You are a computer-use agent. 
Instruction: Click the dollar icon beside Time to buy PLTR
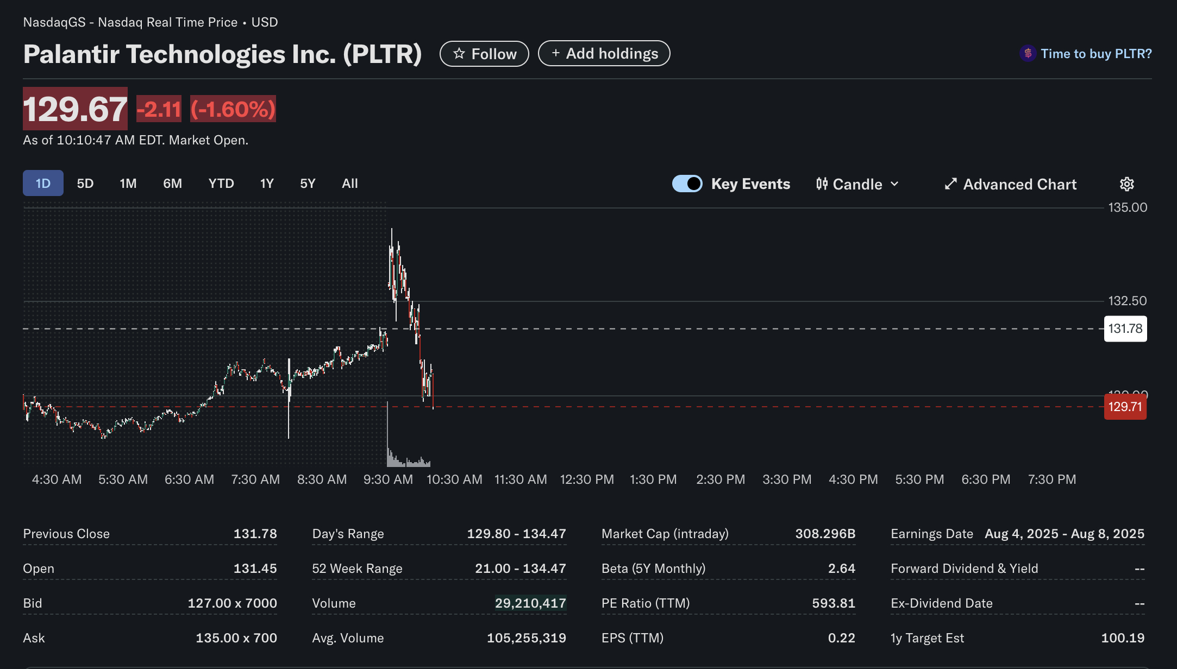1028,53
